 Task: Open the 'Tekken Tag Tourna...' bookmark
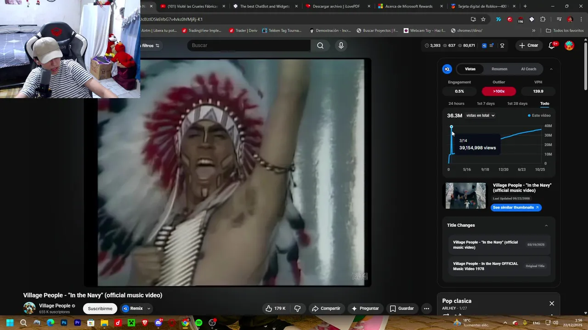coord(282,31)
